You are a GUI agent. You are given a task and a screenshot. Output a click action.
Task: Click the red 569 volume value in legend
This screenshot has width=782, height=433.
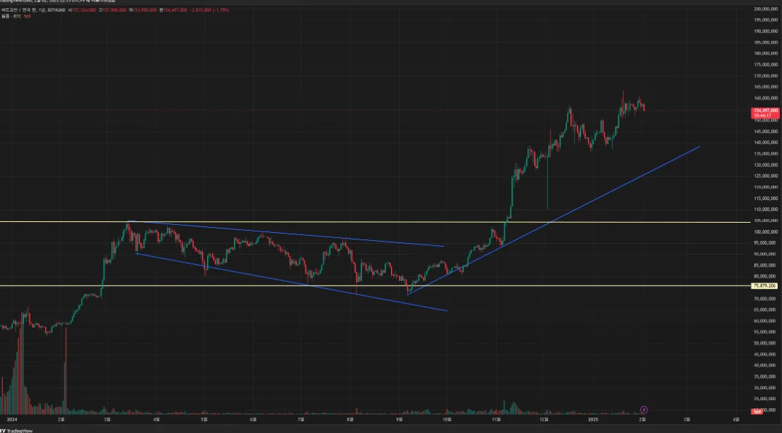click(28, 17)
